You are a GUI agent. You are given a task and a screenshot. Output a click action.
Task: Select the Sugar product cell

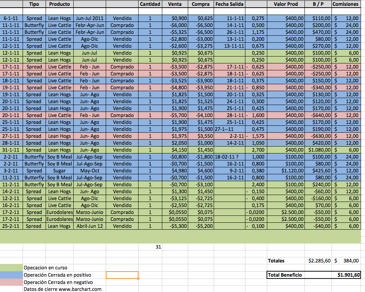pyautogui.click(x=59, y=171)
